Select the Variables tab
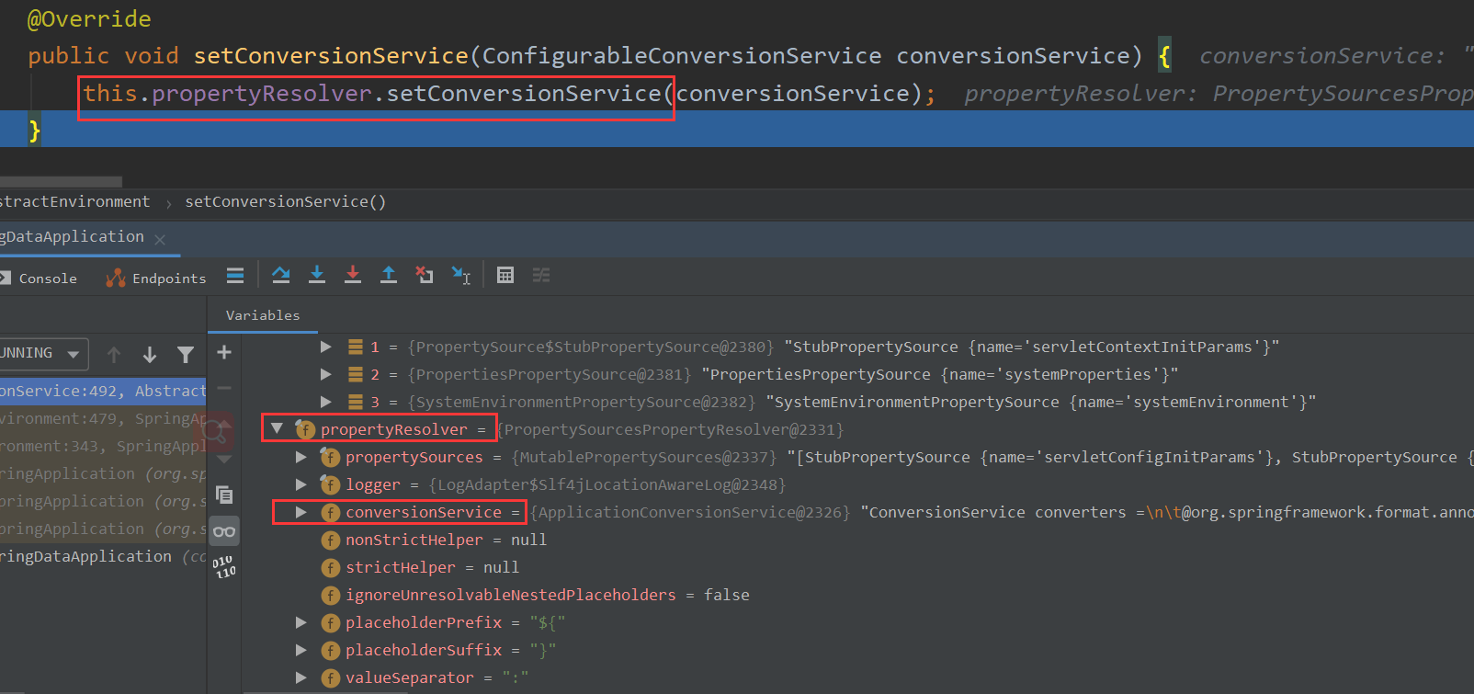Image resolution: width=1474 pixels, height=694 pixels. coord(263,315)
